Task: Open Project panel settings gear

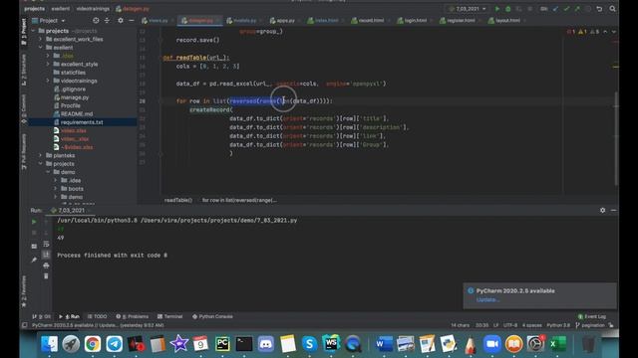Action: [x=121, y=20]
